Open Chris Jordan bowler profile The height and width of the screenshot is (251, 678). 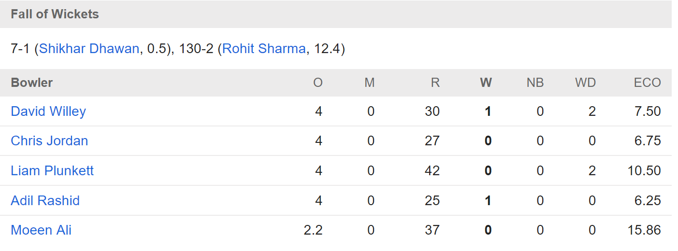click(49, 141)
